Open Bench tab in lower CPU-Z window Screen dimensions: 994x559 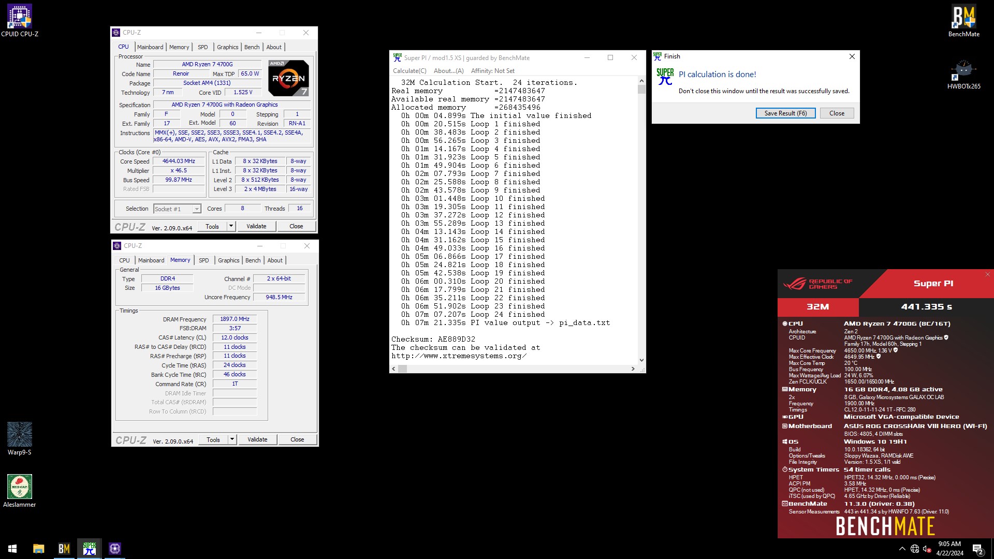[253, 260]
